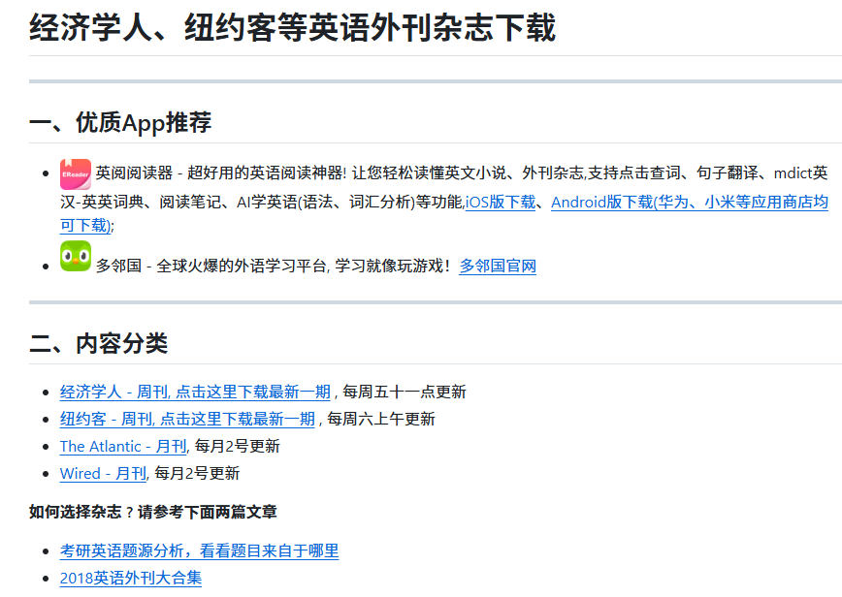Click 每月2号更新 beside The Atlantic
Image resolution: width=842 pixels, height=597 pixels.
click(238, 446)
